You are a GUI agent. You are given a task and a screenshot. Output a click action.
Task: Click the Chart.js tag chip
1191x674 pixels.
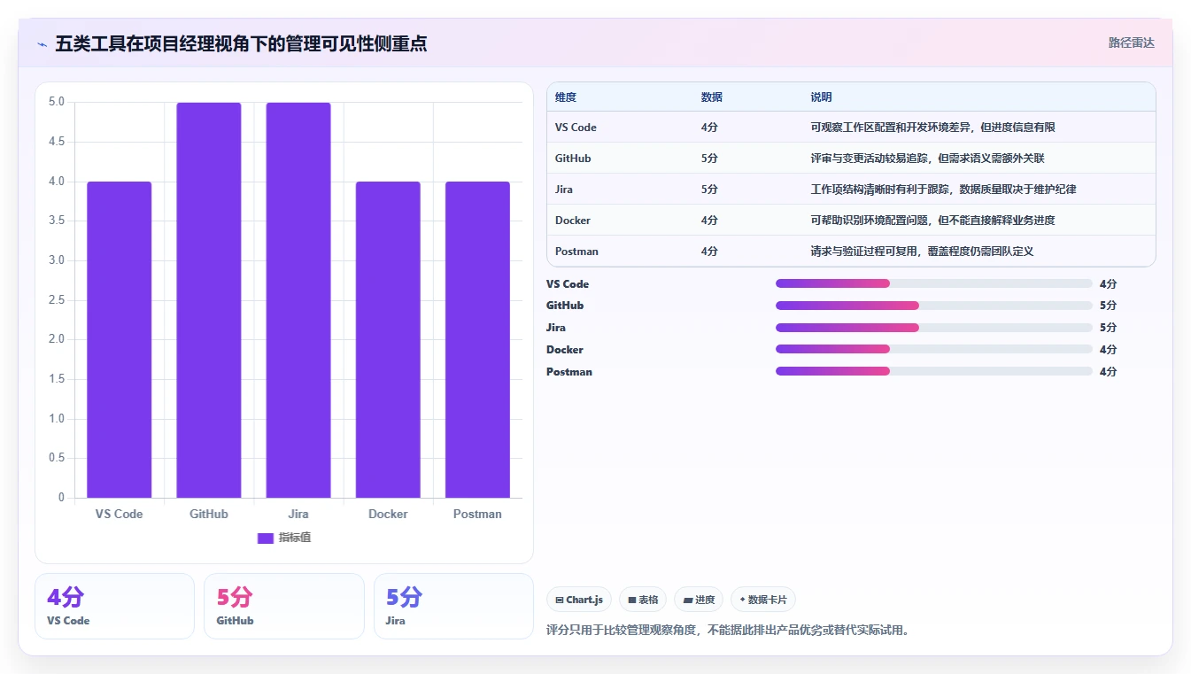[579, 600]
